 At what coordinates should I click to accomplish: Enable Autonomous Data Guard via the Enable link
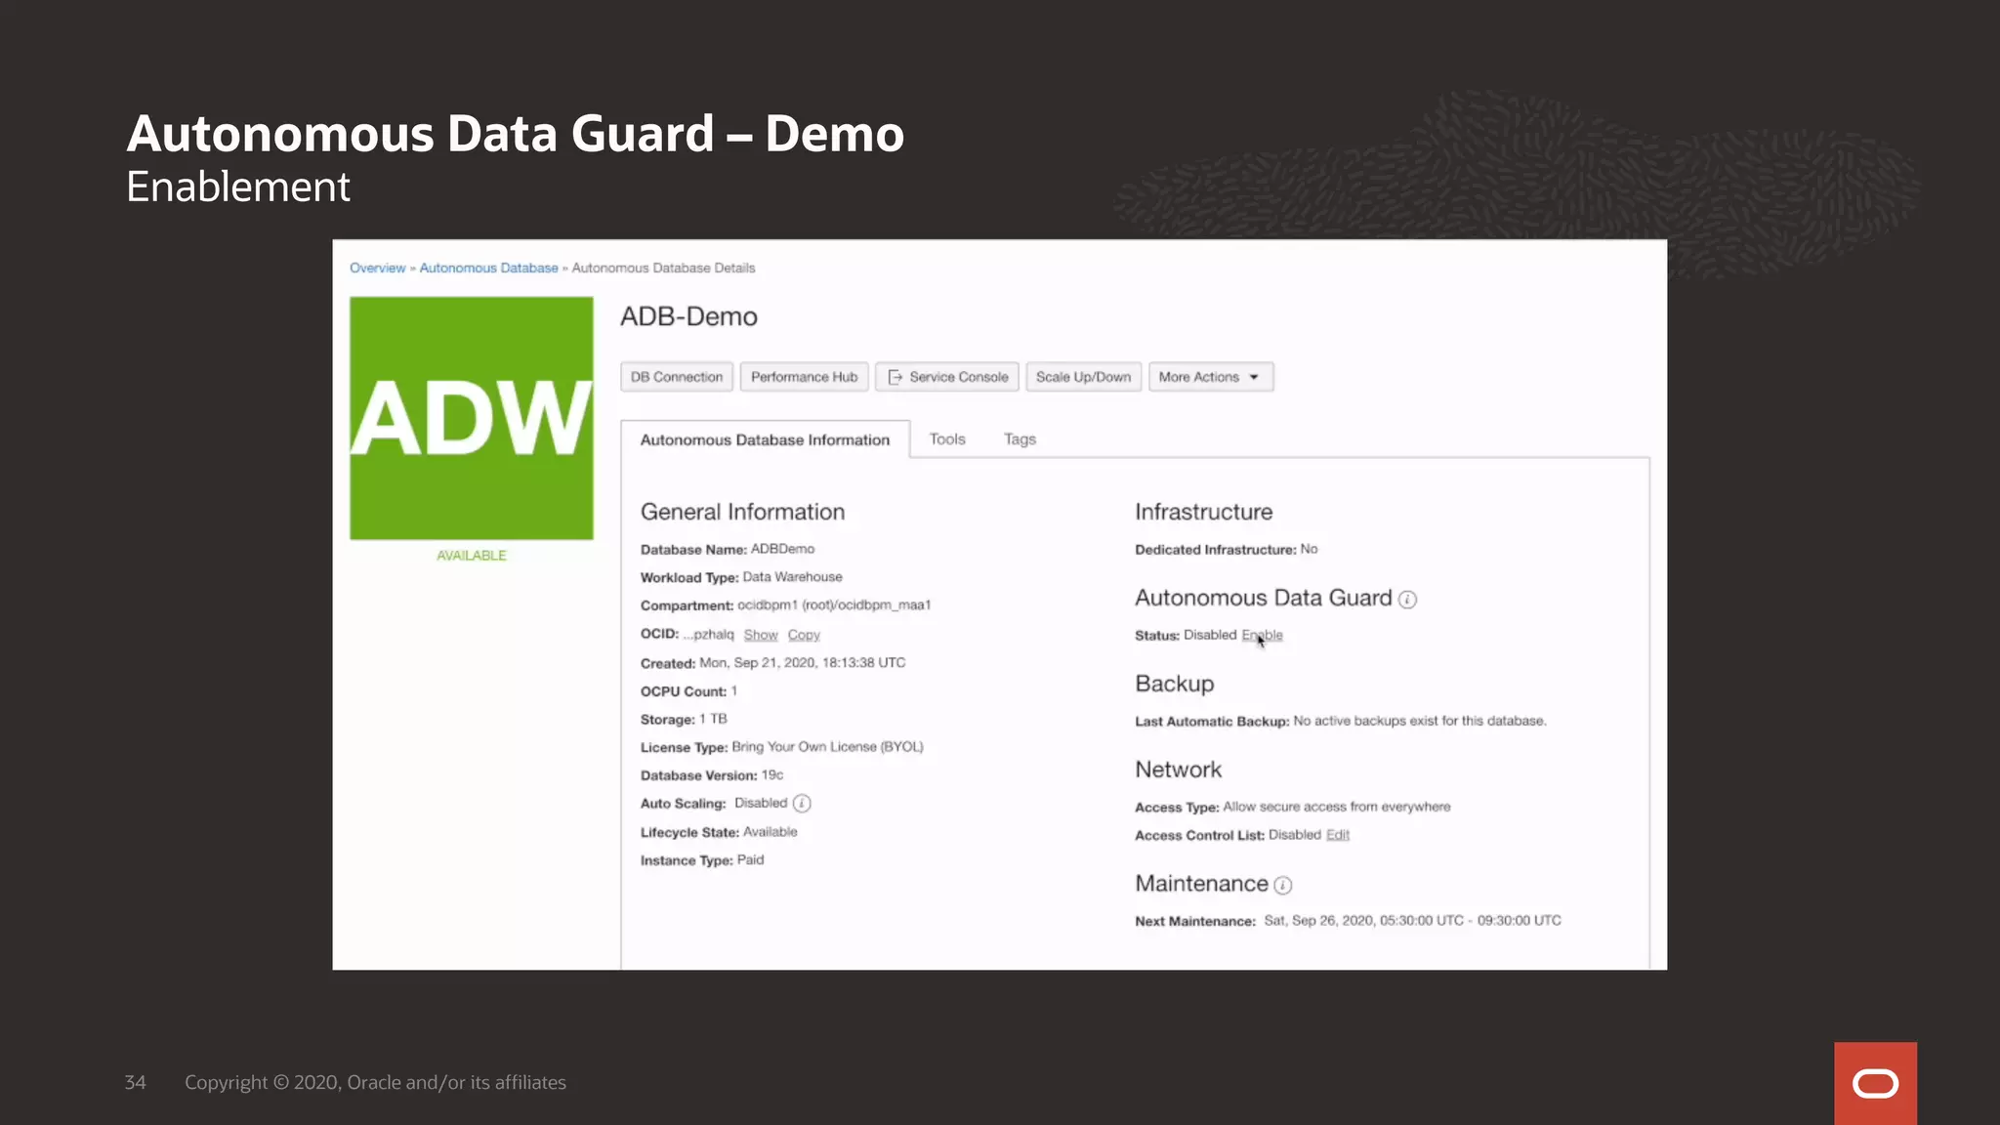(1263, 635)
